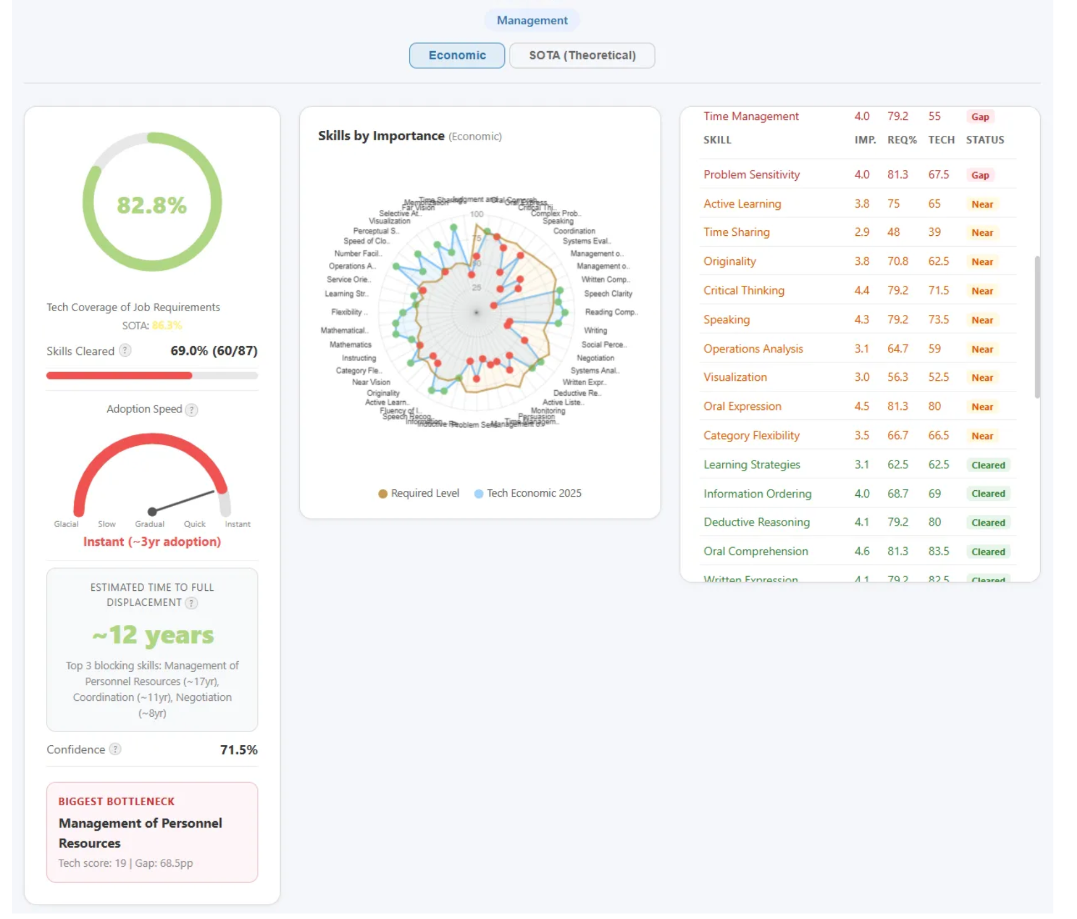Click the Near badge for Active Learning
The image size is (1077, 919).
(x=982, y=204)
